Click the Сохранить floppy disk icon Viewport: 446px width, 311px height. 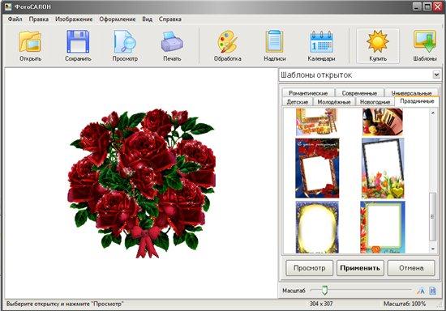point(78,41)
